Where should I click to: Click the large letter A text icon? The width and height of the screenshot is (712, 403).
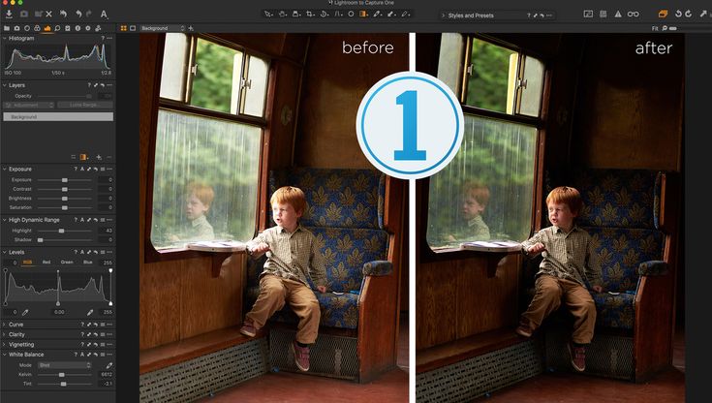tap(104, 15)
